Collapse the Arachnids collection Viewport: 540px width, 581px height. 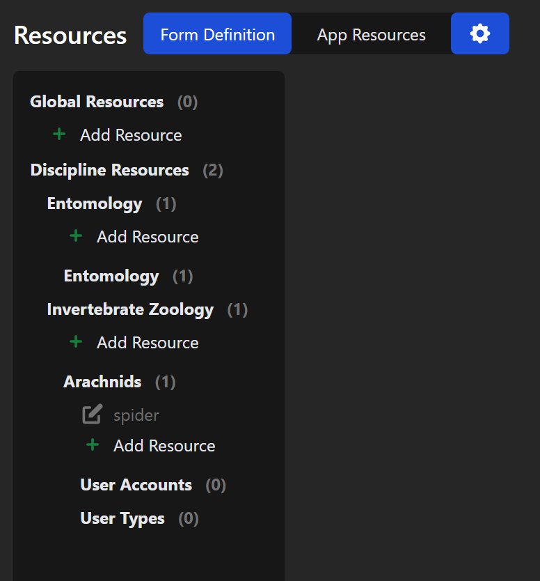click(120, 382)
